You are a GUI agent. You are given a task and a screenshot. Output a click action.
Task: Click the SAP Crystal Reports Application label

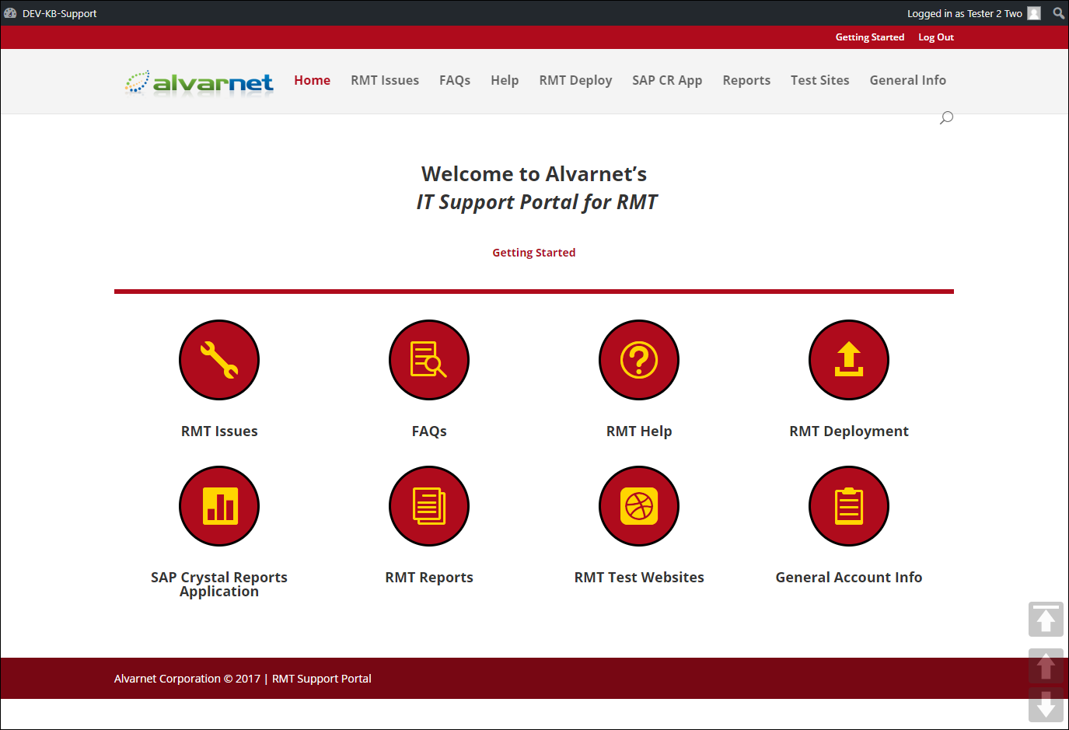click(219, 585)
